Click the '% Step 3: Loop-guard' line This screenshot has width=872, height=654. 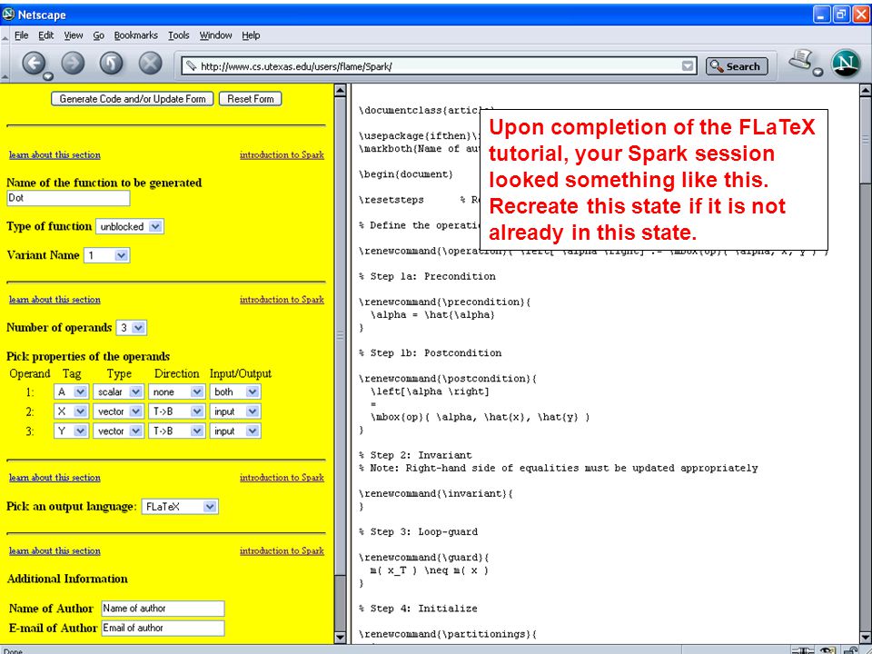(418, 531)
